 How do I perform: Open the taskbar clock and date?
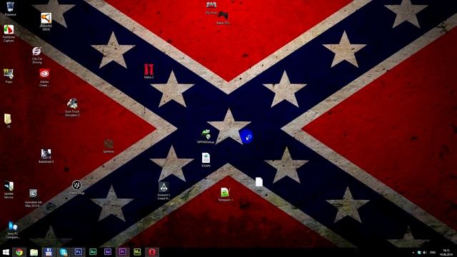pyautogui.click(x=446, y=252)
